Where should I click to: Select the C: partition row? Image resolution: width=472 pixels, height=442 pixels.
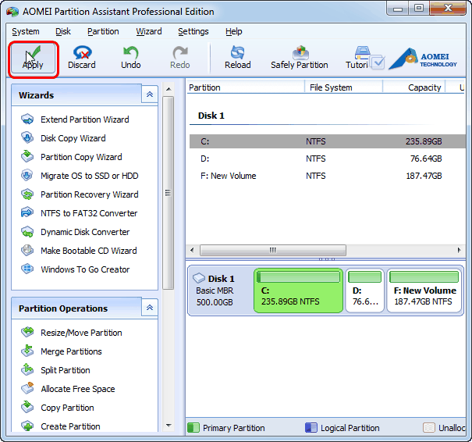(328, 141)
